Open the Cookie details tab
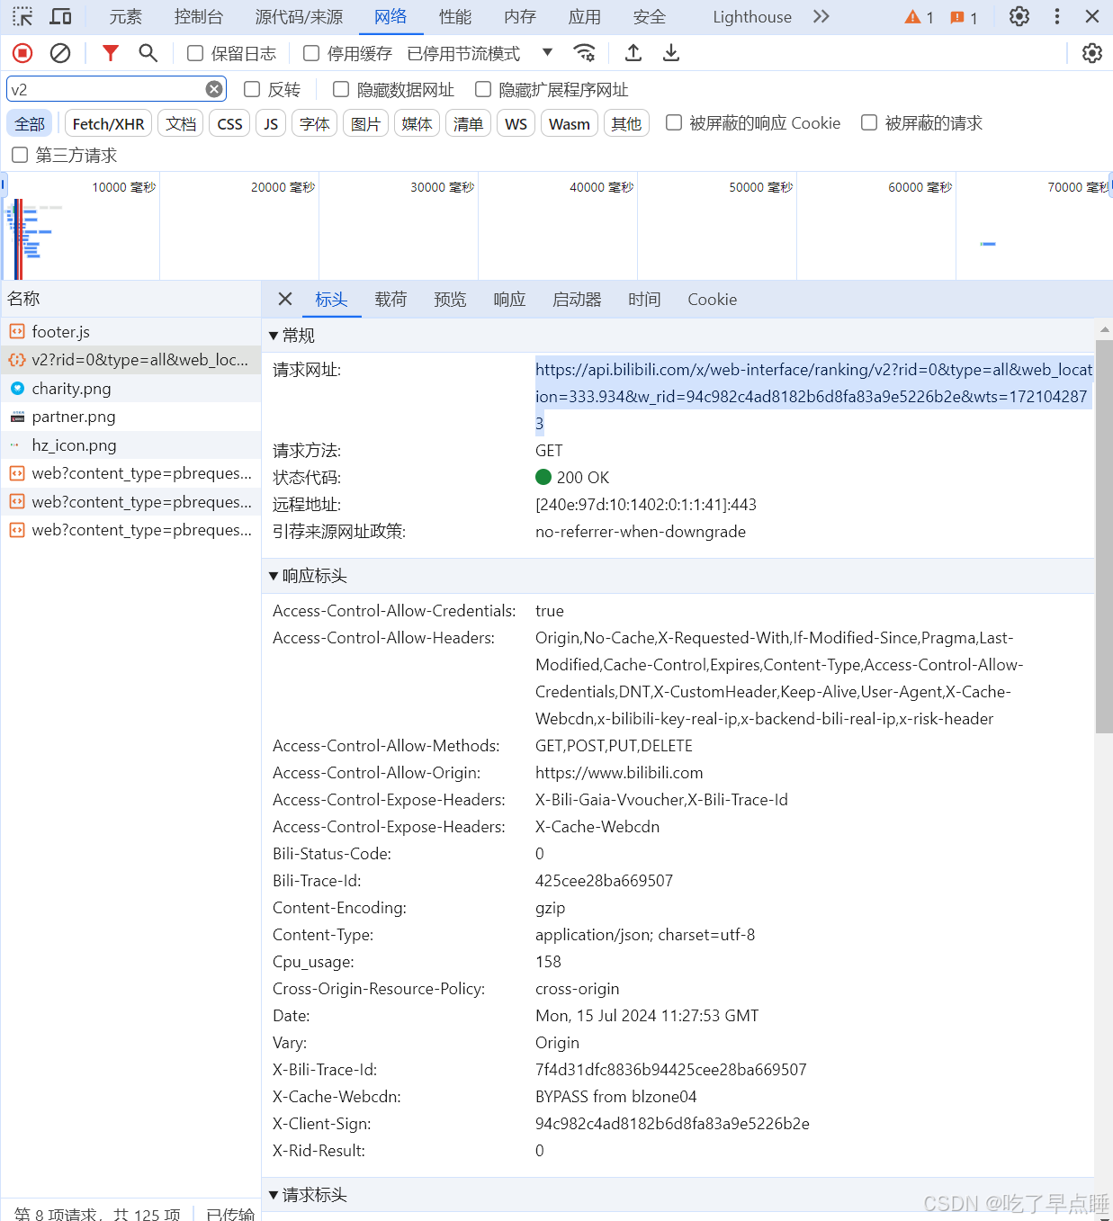 coord(712,299)
